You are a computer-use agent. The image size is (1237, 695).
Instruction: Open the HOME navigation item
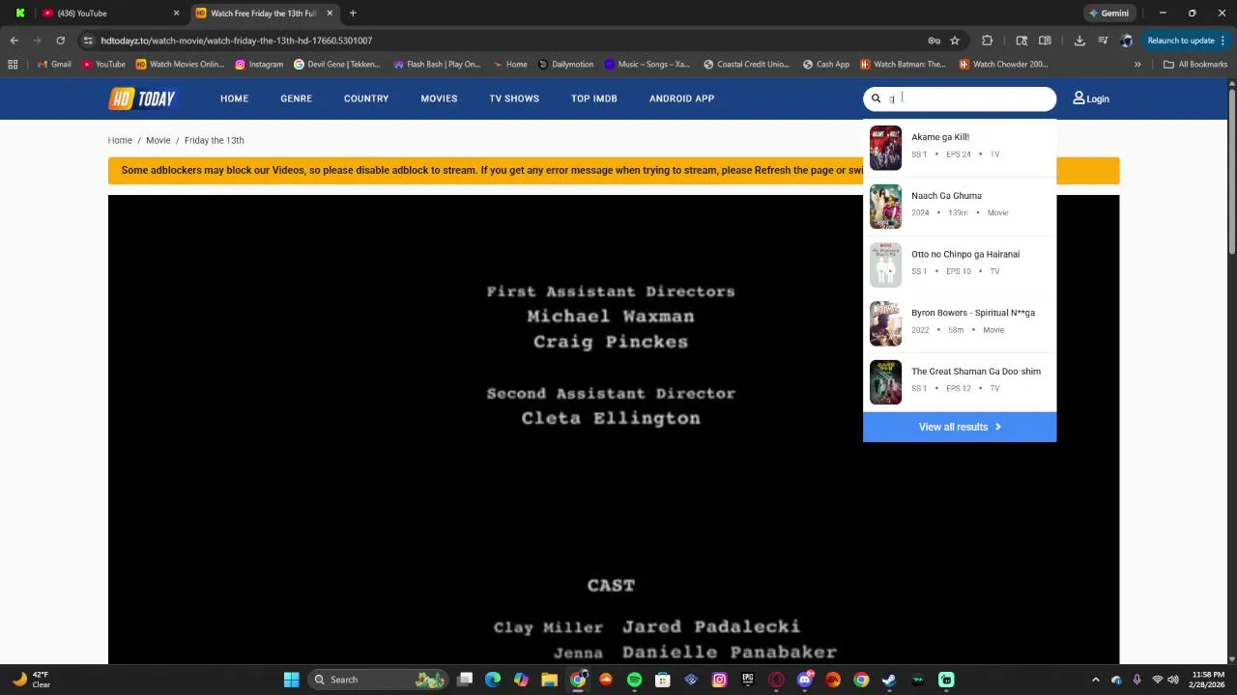[x=234, y=98]
